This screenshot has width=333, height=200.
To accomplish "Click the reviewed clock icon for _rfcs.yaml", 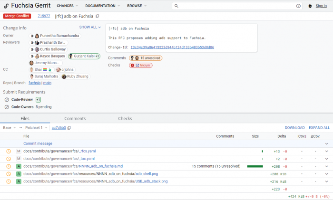I will pos(9,151).
